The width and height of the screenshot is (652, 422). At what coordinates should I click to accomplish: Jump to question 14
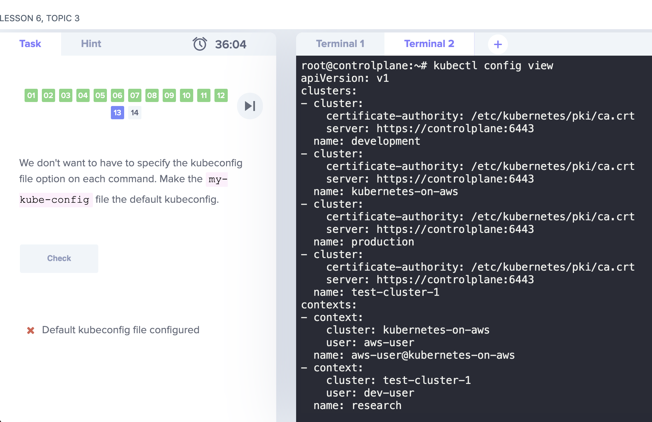[135, 113]
